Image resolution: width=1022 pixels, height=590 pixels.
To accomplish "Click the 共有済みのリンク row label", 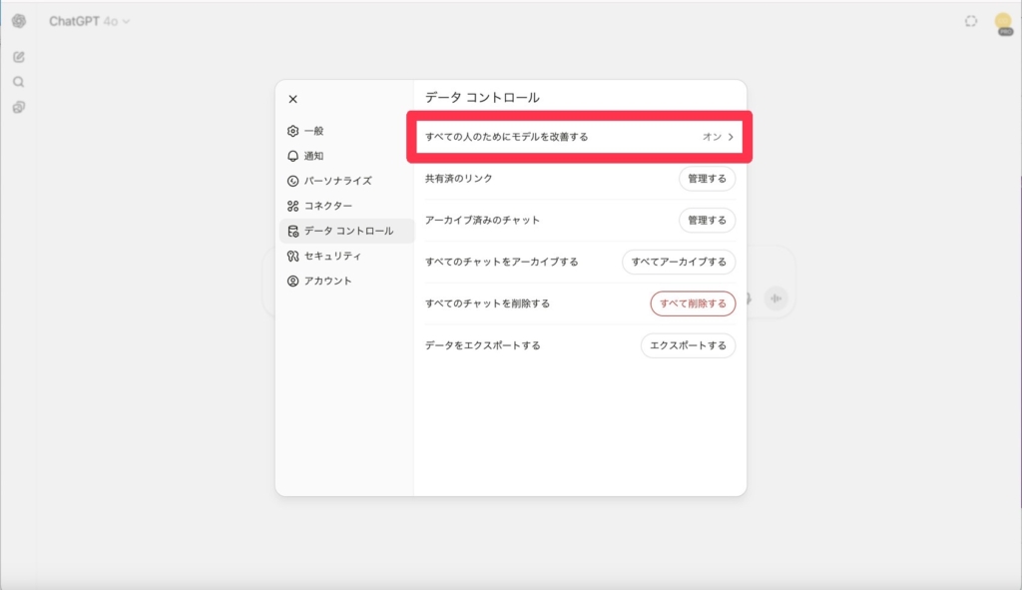I will (459, 179).
